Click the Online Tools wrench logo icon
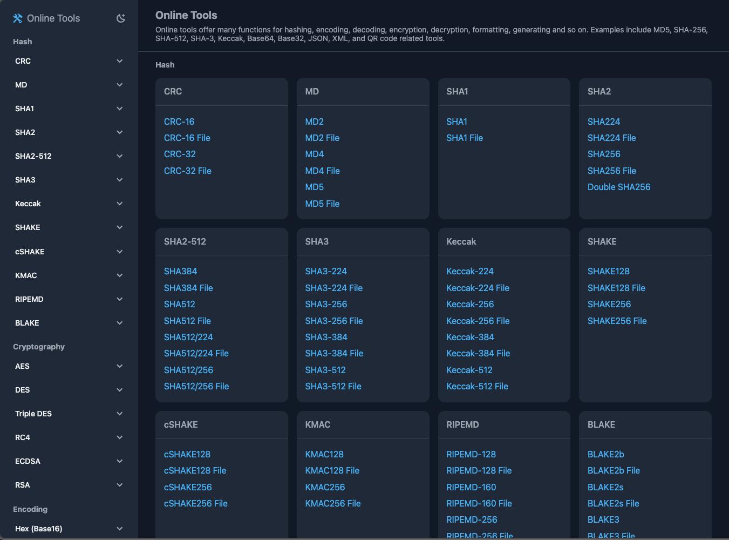 pyautogui.click(x=18, y=18)
